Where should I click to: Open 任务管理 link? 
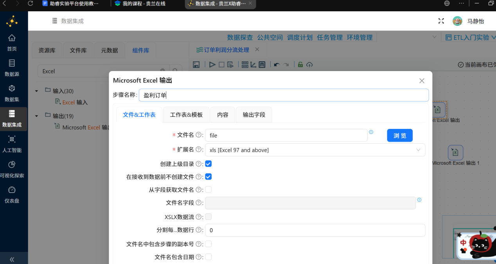(330, 37)
